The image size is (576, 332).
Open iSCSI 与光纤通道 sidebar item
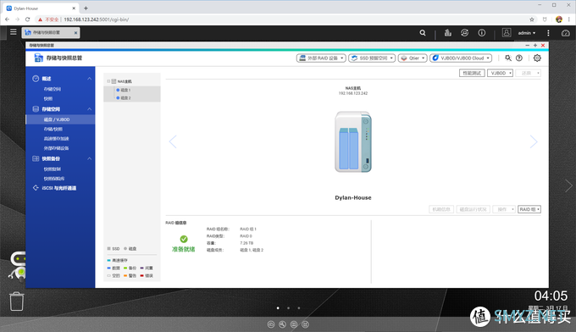click(x=59, y=188)
